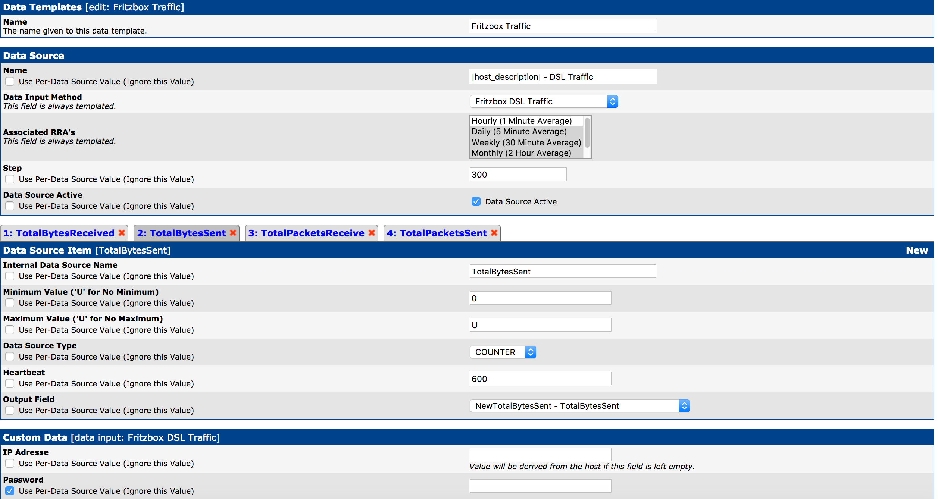Open the Data Input Method dropdown
This screenshot has height=499, width=938.
point(544,101)
